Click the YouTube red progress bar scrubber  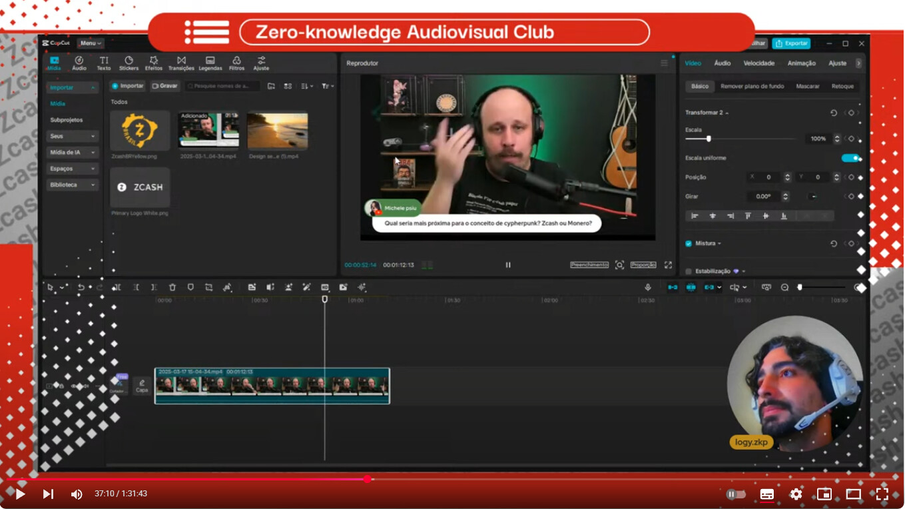click(367, 479)
